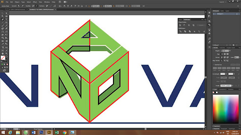Viewport: 241px width, 135px height.
Task: Select the Rotate tool
Action: pyautogui.click(x=3, y=32)
